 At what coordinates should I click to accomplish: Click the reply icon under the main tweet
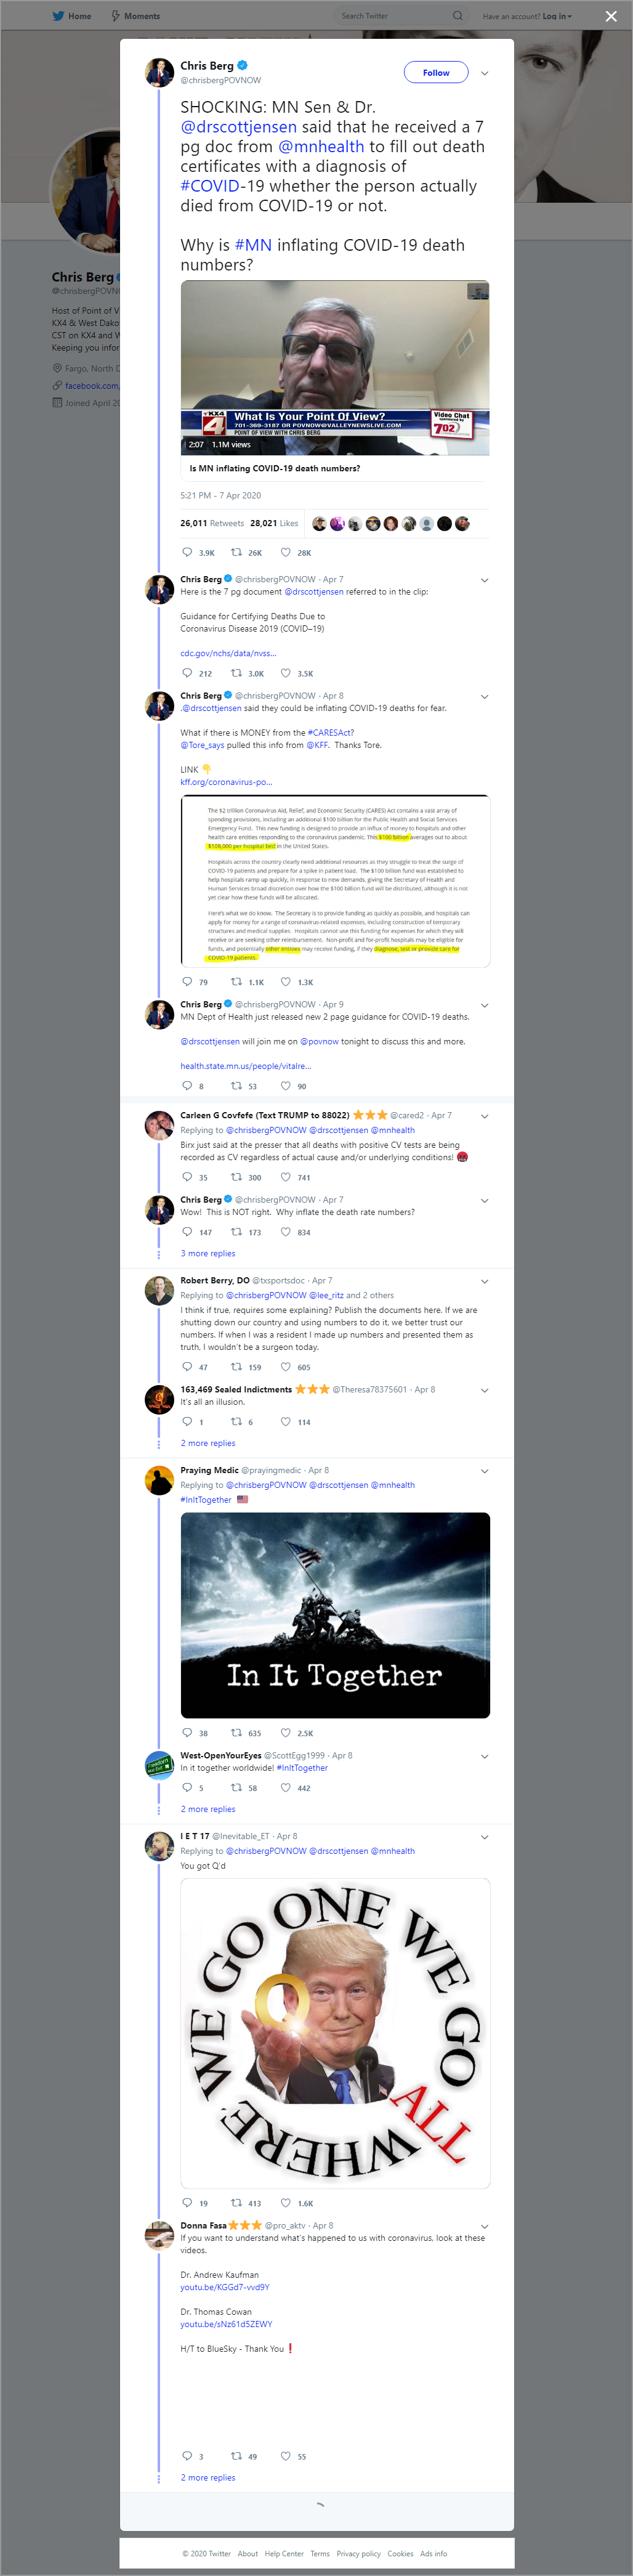coord(187,552)
